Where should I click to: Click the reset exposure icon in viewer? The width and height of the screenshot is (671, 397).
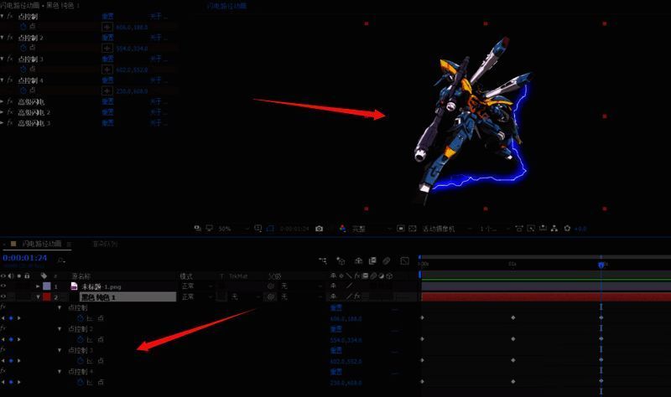coord(567,229)
